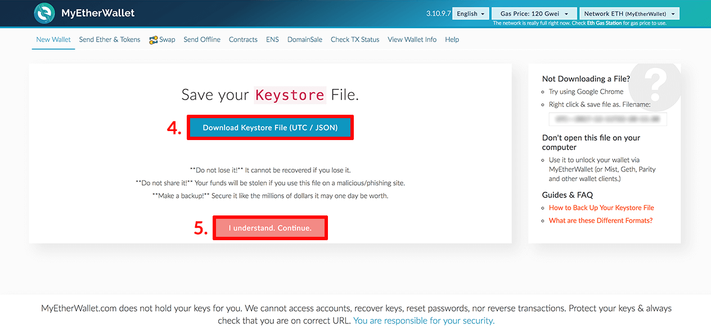Viewport: 711px width, 333px height.
Task: Switch to the New Wallet tab
Action: coord(53,39)
